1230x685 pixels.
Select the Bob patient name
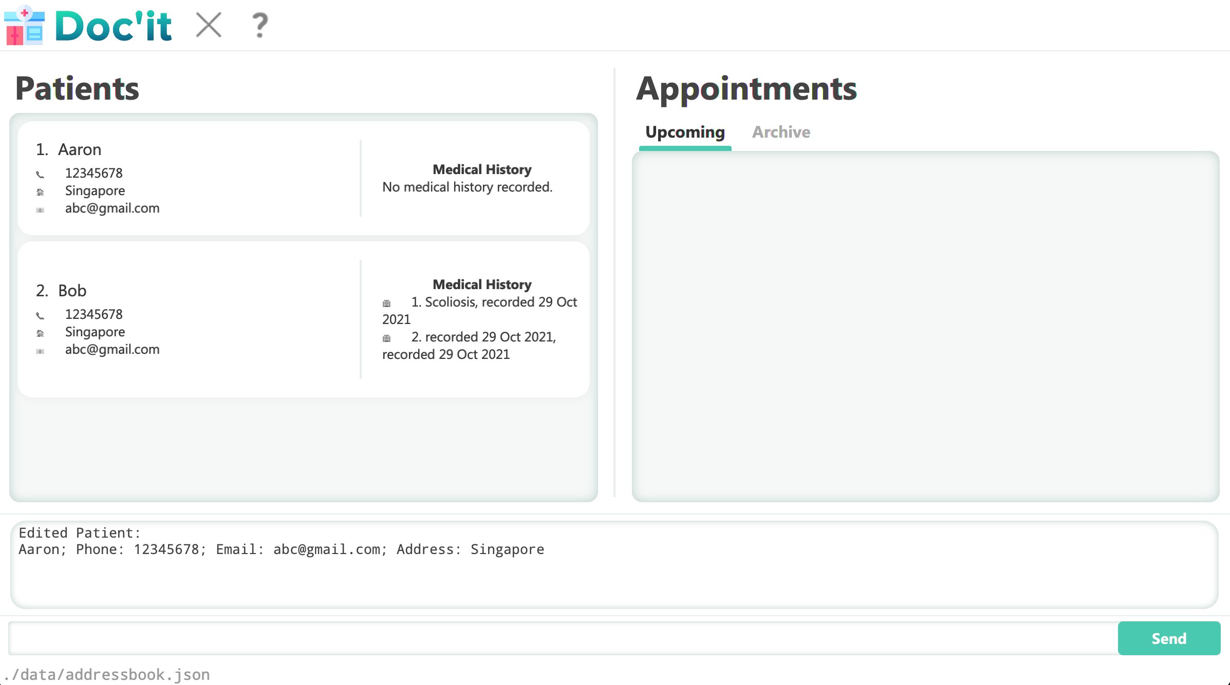pyautogui.click(x=72, y=291)
